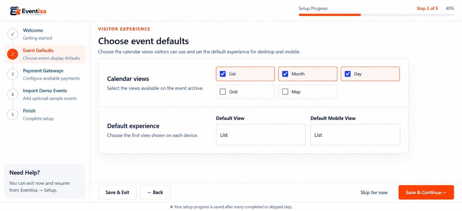The width and height of the screenshot is (462, 211).
Task: Click the 'Choose event defaults' heading
Action: 144,41
